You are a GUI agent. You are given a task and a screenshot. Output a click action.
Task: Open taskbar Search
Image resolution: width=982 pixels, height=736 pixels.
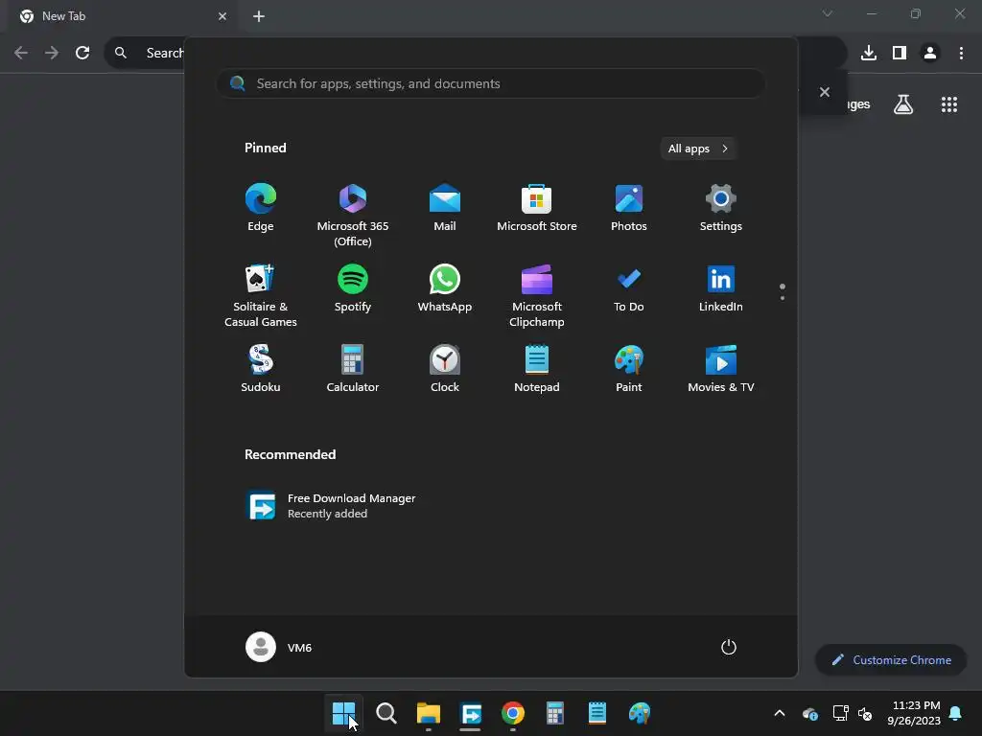click(386, 713)
